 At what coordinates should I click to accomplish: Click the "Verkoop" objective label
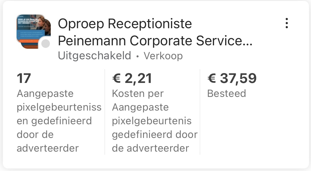tap(163, 56)
